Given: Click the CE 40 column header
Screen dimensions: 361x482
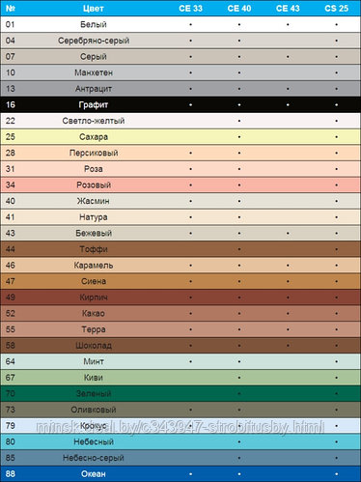Looking at the screenshot, I should click(x=239, y=9).
